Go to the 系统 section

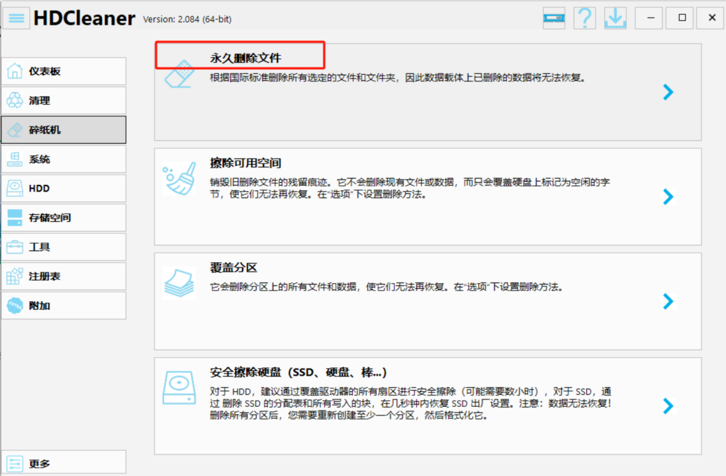[63, 159]
